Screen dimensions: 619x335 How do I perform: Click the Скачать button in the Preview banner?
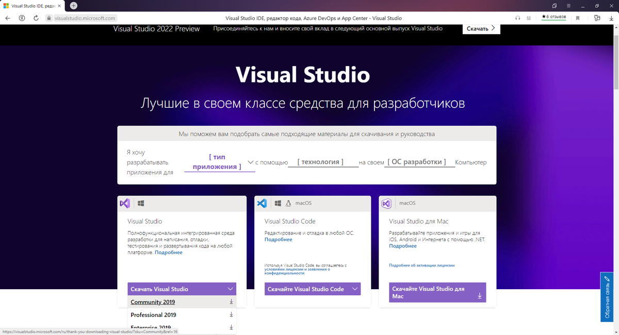pyautogui.click(x=480, y=28)
